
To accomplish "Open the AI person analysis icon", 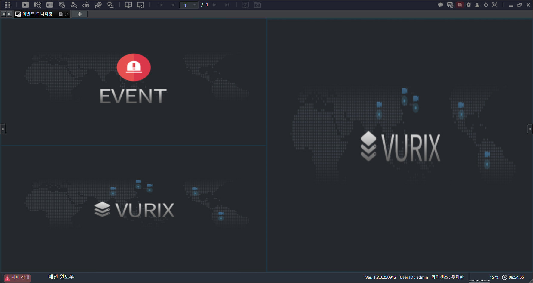I will [110, 5].
